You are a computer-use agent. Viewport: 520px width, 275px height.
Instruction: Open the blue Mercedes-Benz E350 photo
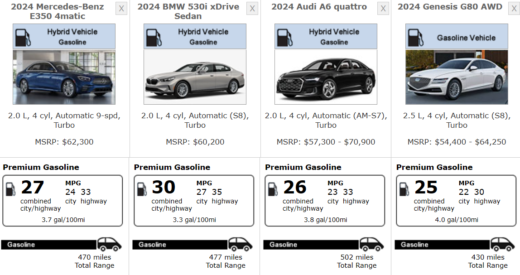(64, 77)
